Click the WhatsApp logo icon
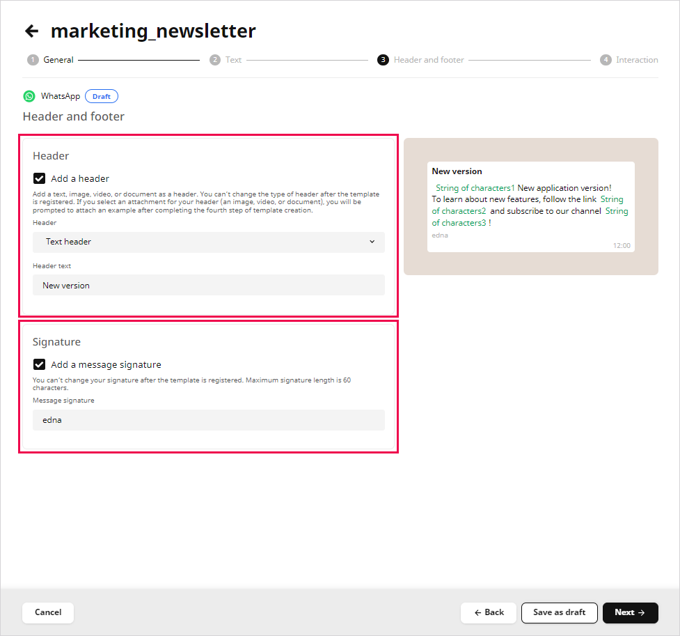The image size is (680, 636). pyautogui.click(x=29, y=96)
